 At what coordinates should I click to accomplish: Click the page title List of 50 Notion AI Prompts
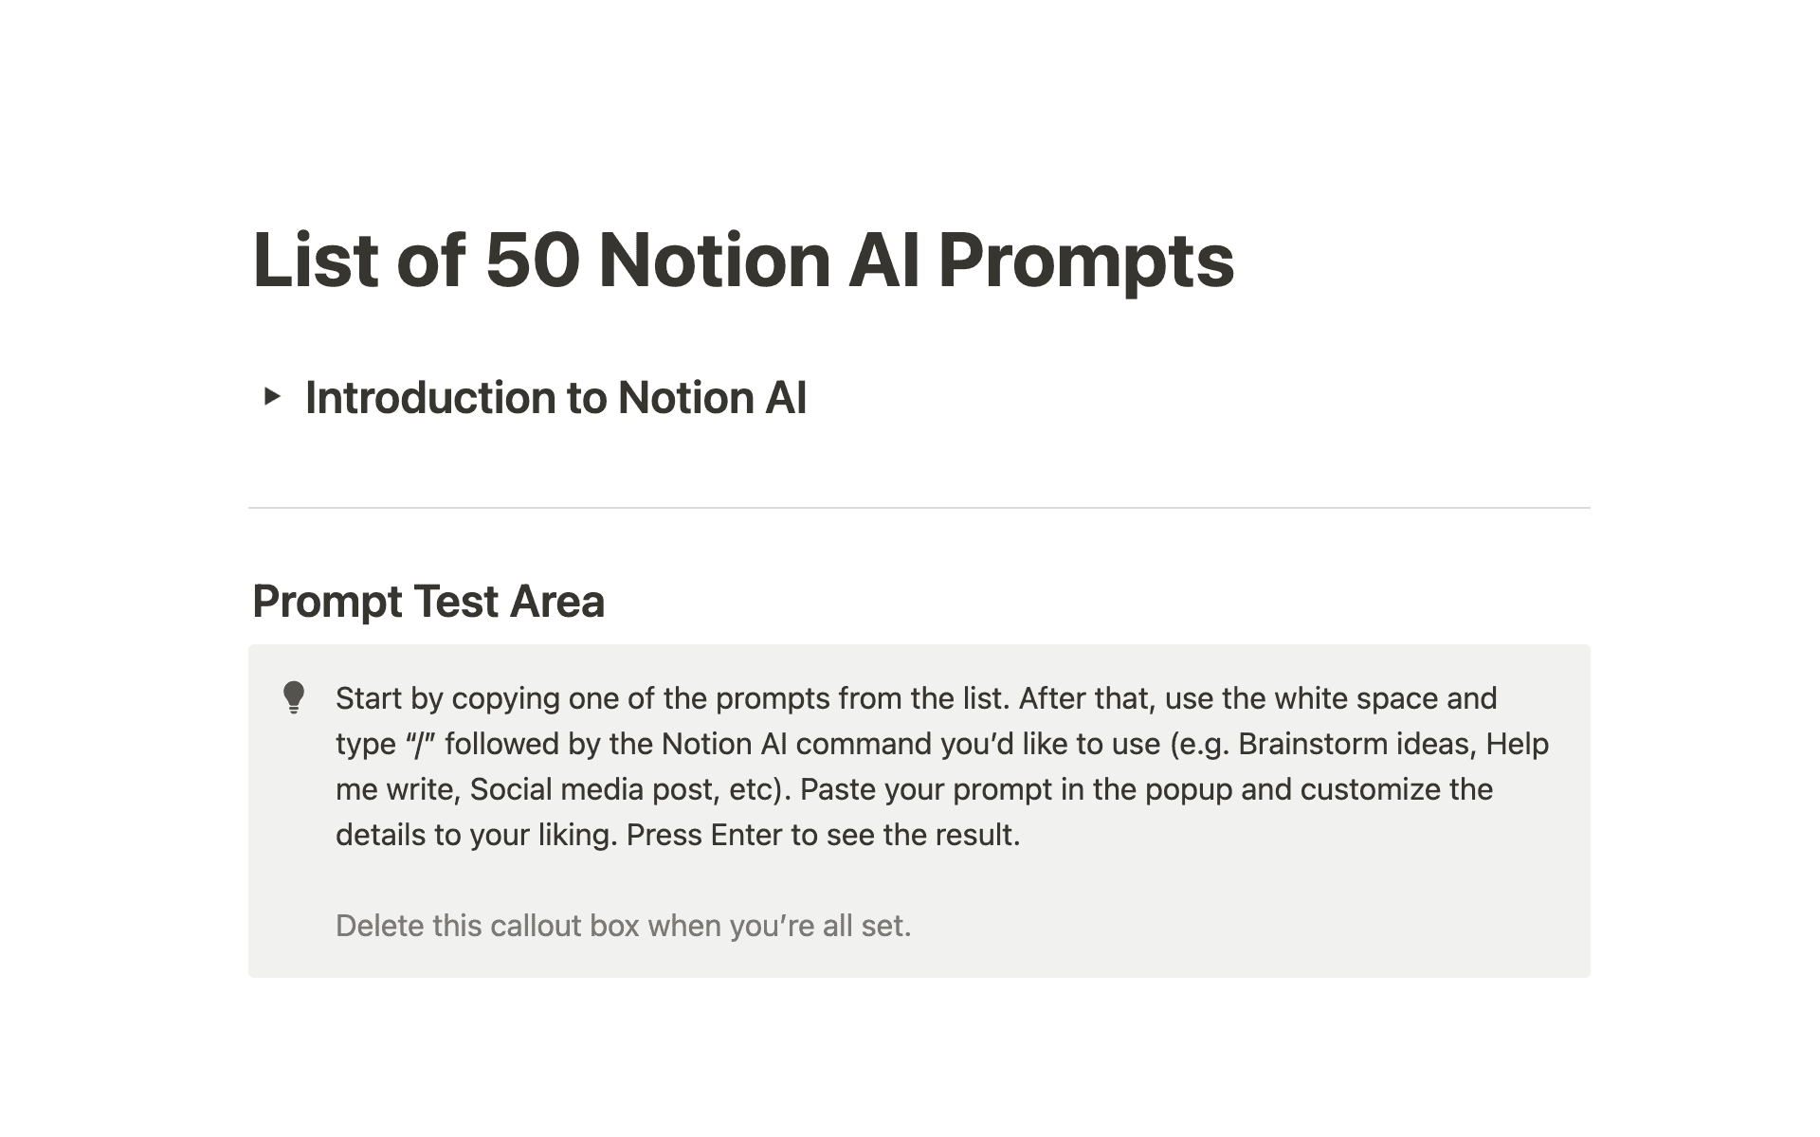click(x=742, y=260)
